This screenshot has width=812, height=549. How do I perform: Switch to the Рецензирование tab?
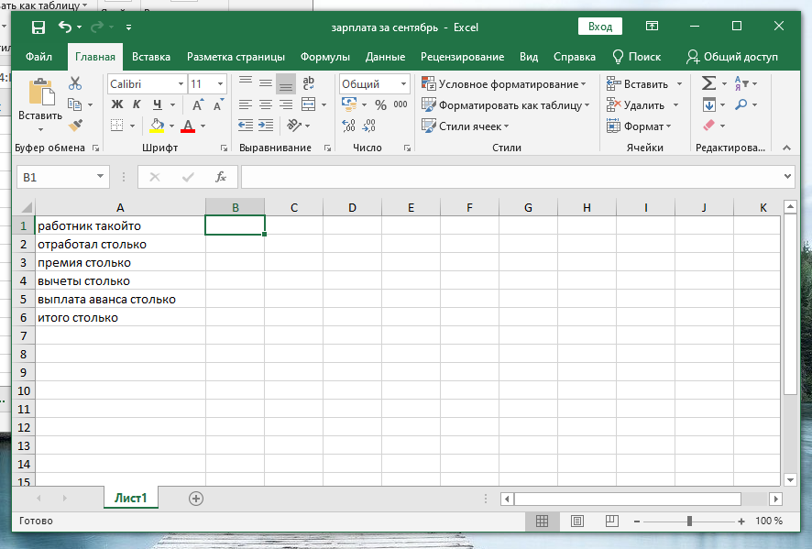click(x=463, y=57)
